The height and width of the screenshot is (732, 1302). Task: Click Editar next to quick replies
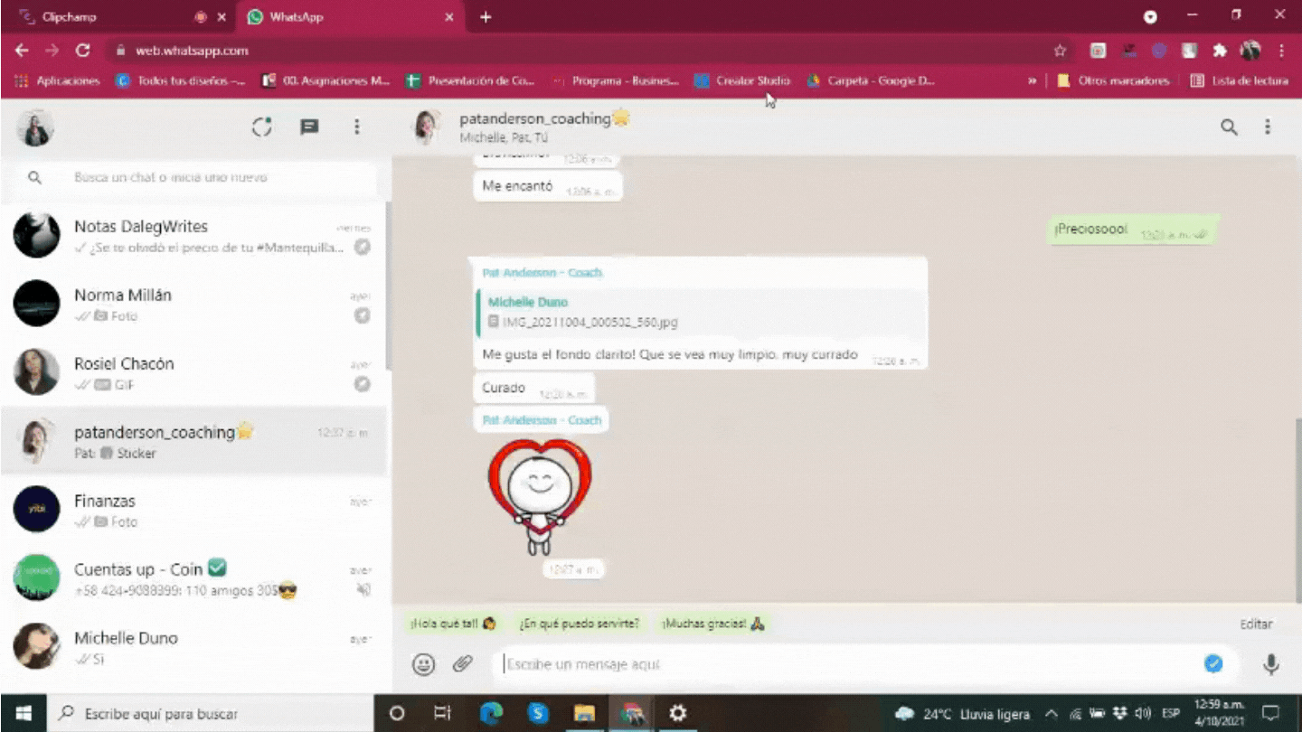[1256, 624]
